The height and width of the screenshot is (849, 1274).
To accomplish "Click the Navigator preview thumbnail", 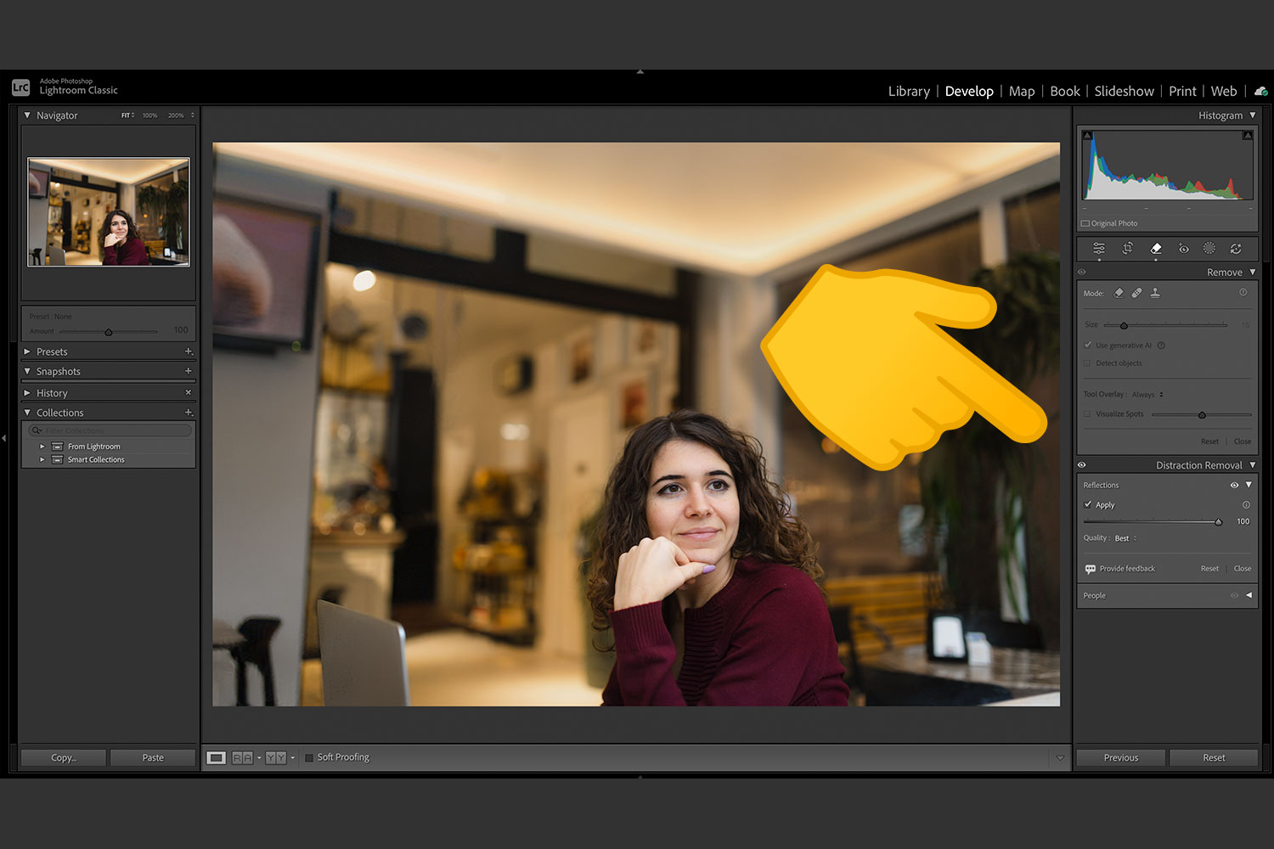I will point(109,212).
